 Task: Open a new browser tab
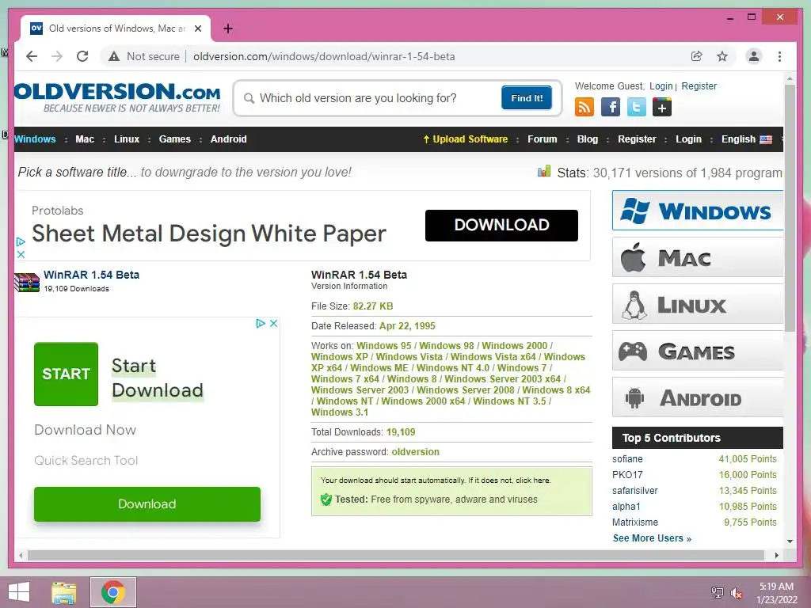coord(227,28)
